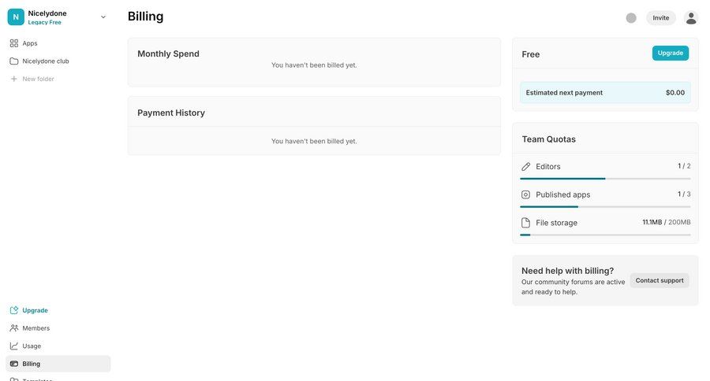Click the New folder plus icon
The image size is (710, 381).
13,79
